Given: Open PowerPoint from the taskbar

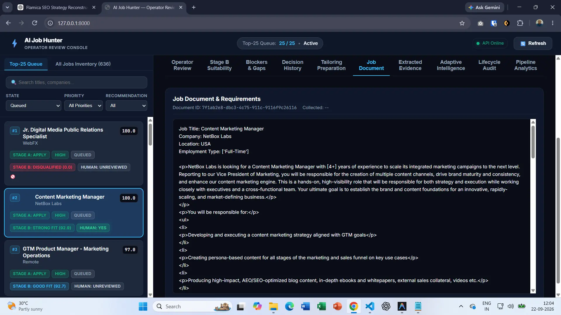Looking at the screenshot, I should pyautogui.click(x=337, y=307).
